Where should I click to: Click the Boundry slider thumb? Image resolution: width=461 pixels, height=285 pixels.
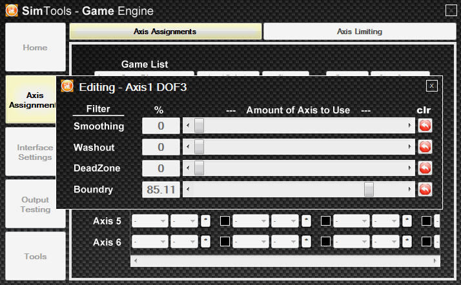pyautogui.click(x=369, y=190)
